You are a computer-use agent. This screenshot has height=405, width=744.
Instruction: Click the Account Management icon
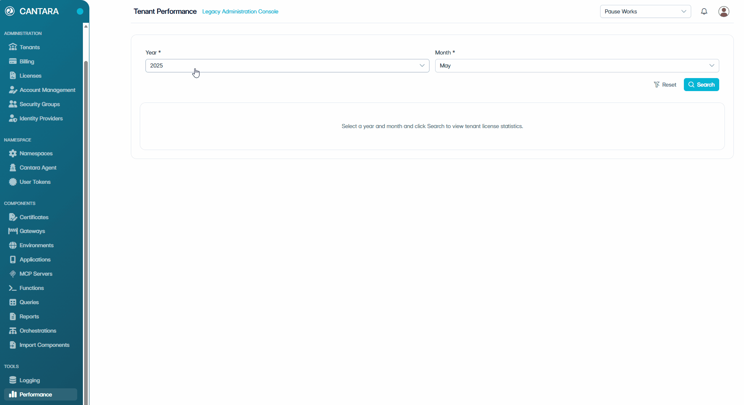pyautogui.click(x=13, y=90)
